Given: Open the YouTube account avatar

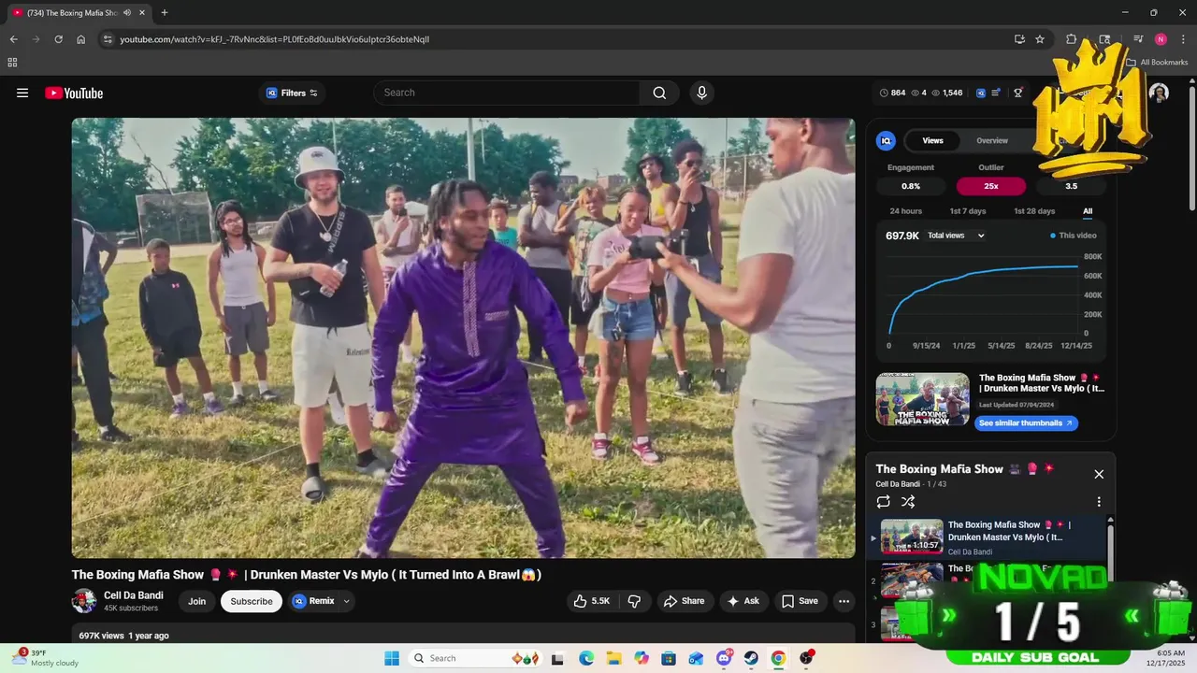Looking at the screenshot, I should click(x=1159, y=93).
